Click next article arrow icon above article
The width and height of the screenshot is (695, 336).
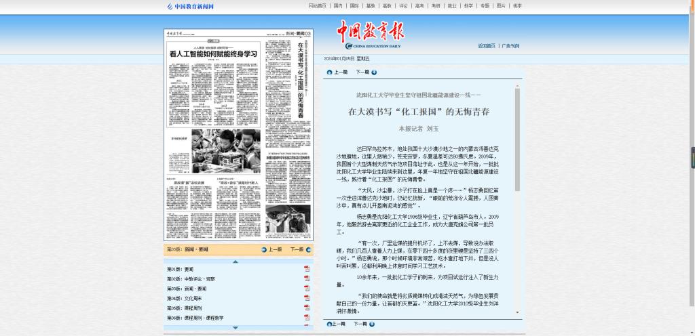pyautogui.click(x=373, y=72)
